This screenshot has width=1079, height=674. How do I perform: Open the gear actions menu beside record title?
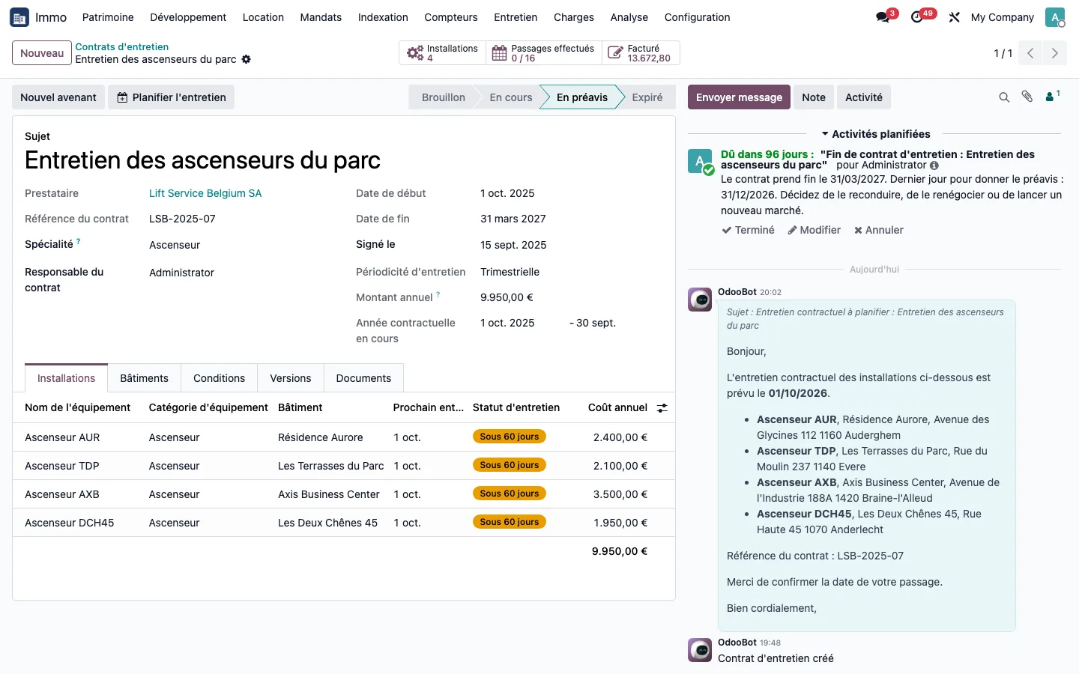click(246, 59)
